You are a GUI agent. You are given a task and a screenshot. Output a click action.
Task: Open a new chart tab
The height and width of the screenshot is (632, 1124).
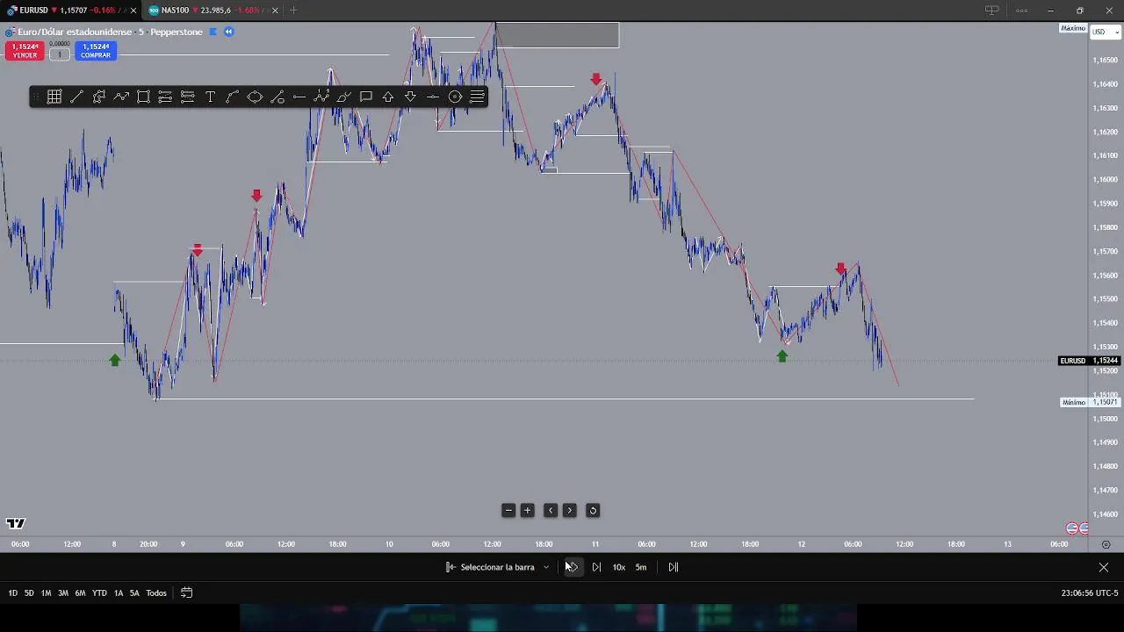293,11
